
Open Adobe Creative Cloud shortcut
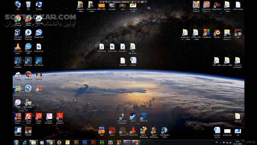pos(39,118)
